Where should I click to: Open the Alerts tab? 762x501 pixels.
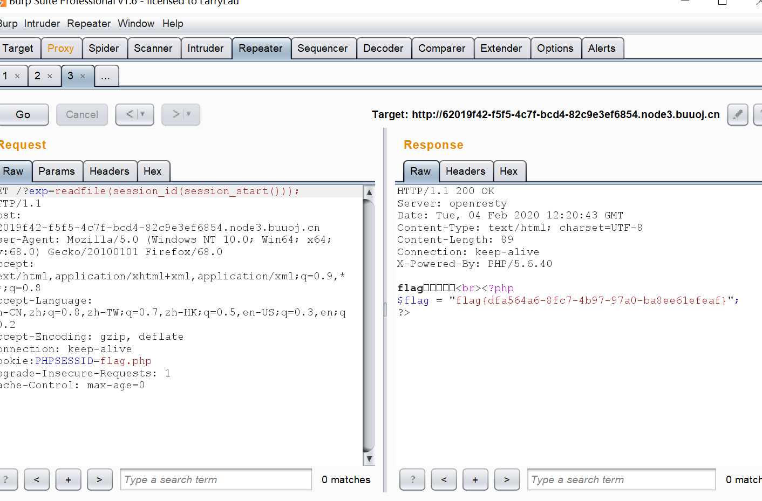point(602,48)
